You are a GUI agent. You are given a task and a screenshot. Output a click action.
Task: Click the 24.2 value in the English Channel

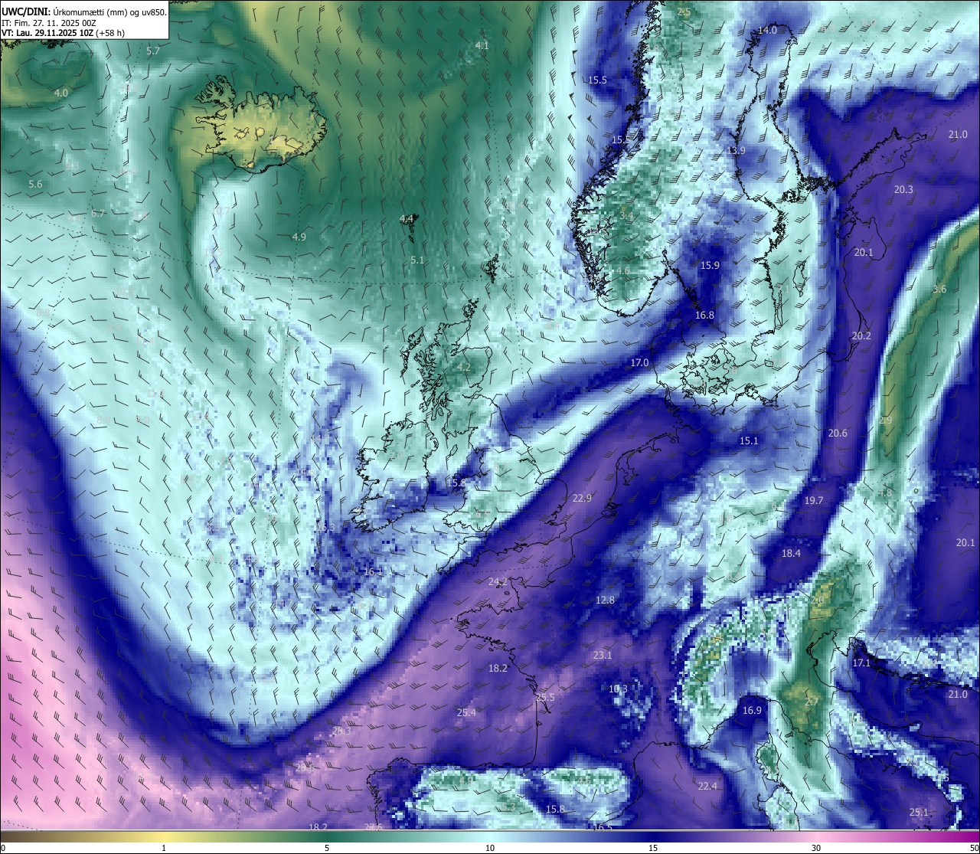pos(498,582)
